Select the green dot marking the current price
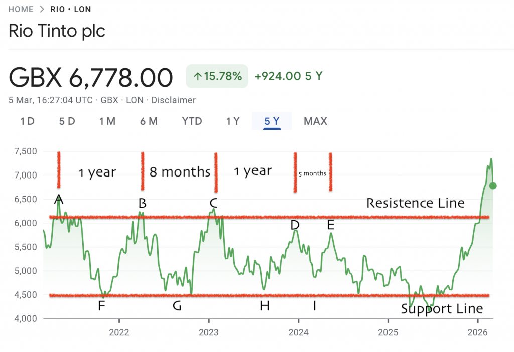This screenshot has width=514, height=352. [x=493, y=186]
